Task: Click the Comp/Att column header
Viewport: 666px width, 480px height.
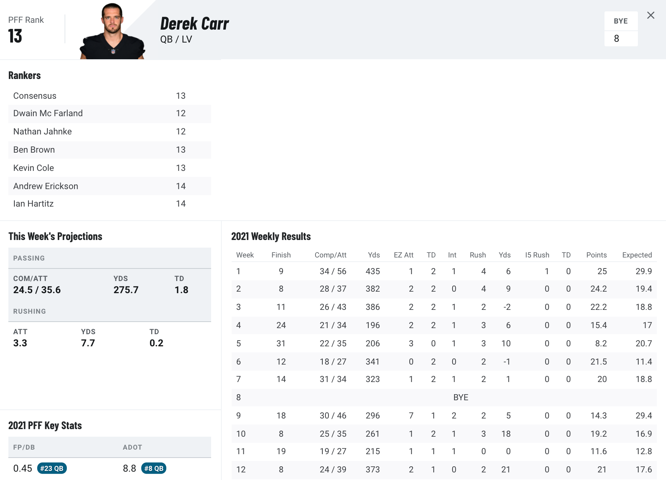Action: pos(330,255)
